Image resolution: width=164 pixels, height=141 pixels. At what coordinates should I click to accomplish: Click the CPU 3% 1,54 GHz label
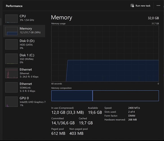click(x=27, y=20)
